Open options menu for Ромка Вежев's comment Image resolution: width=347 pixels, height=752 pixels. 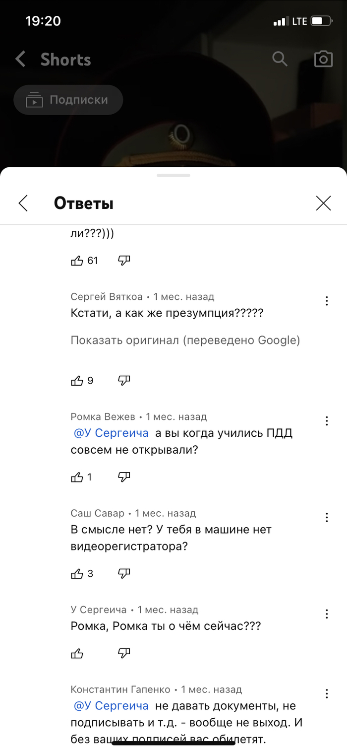click(327, 421)
